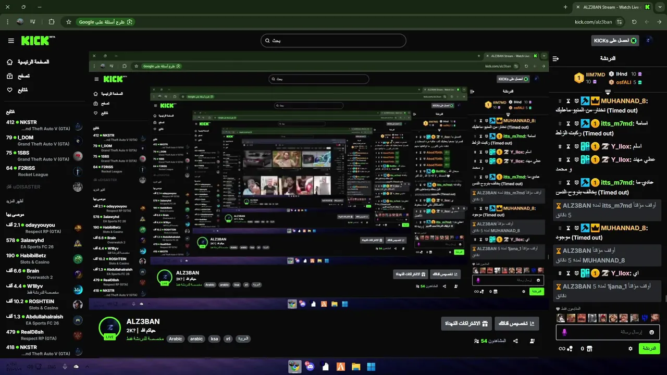Click the Google ask questions chip
The height and width of the screenshot is (375, 667).
click(106, 22)
